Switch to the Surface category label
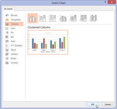The image size is (117, 109). pyautogui.click(x=14, y=54)
